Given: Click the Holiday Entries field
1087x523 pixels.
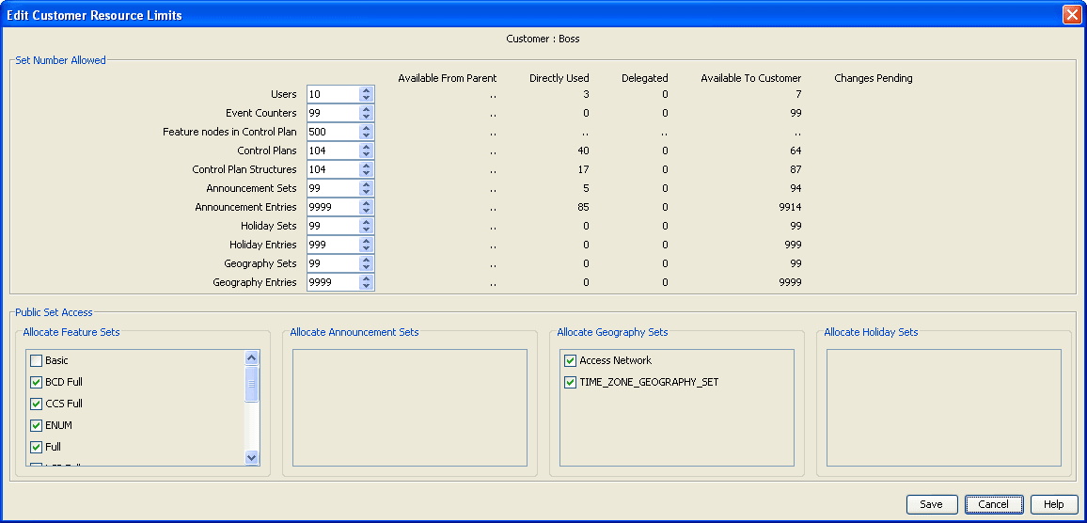Looking at the screenshot, I should click(x=334, y=245).
